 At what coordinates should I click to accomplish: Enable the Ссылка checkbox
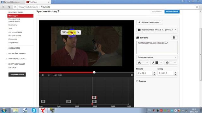point(137,81)
